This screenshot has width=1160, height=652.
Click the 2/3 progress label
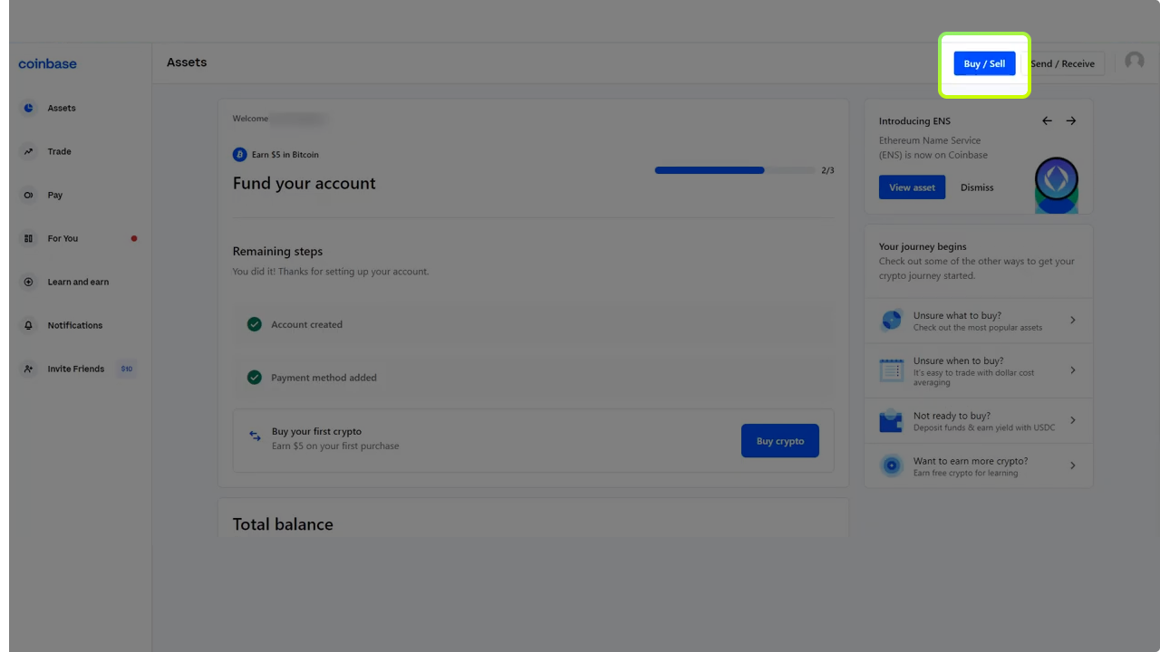pos(827,170)
